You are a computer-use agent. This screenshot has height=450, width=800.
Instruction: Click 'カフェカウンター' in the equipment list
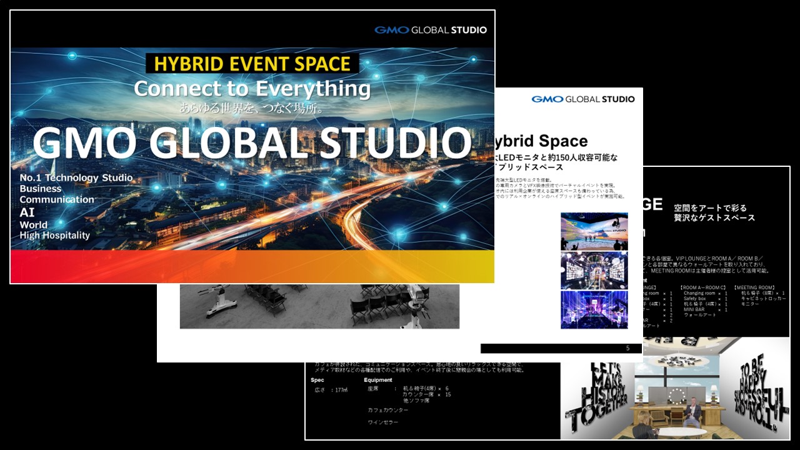pyautogui.click(x=388, y=410)
